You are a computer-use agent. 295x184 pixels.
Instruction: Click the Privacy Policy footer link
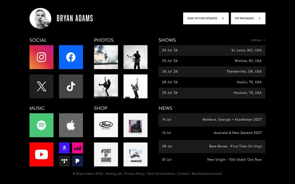[x=135, y=174]
